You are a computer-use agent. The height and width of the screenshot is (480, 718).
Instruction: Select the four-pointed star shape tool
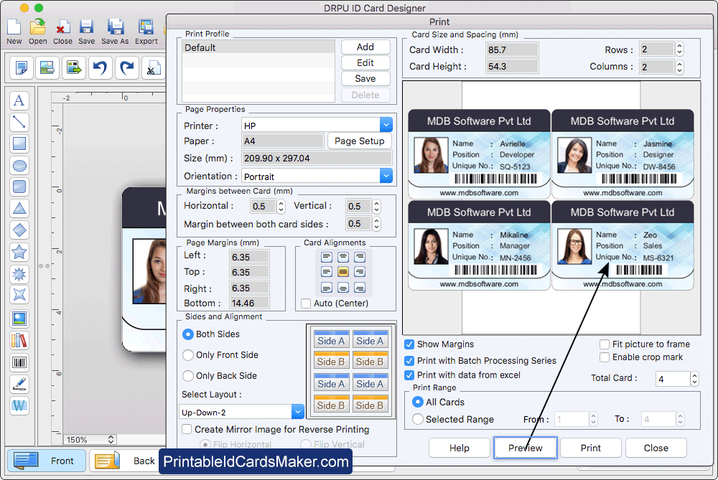tap(19, 295)
